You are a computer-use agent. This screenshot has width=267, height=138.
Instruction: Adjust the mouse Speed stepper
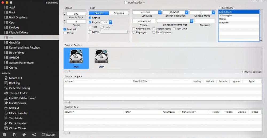(x=65, y=22)
